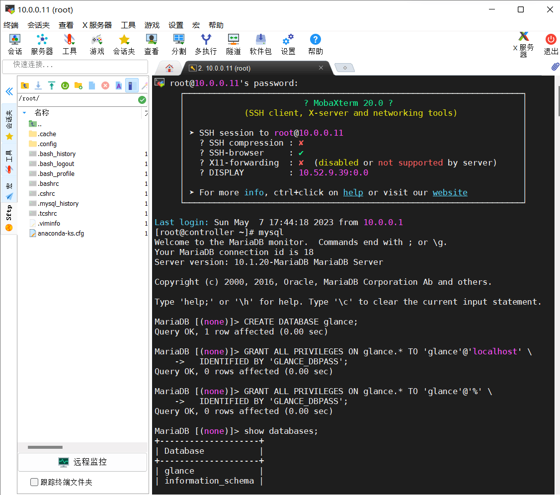Open the 软件包 (Packages) toolbar icon
The height and width of the screenshot is (495, 560).
pyautogui.click(x=260, y=44)
